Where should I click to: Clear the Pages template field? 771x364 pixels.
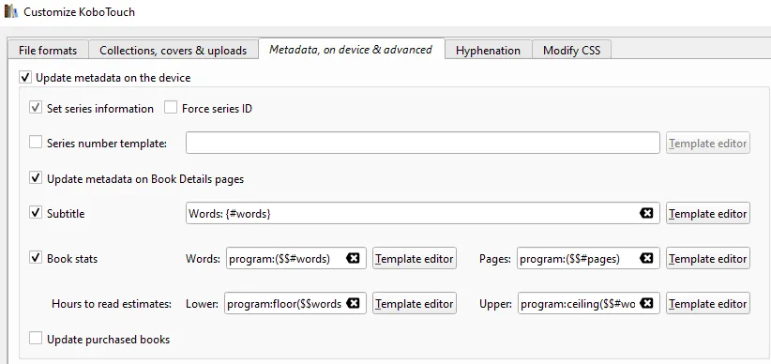pos(646,258)
